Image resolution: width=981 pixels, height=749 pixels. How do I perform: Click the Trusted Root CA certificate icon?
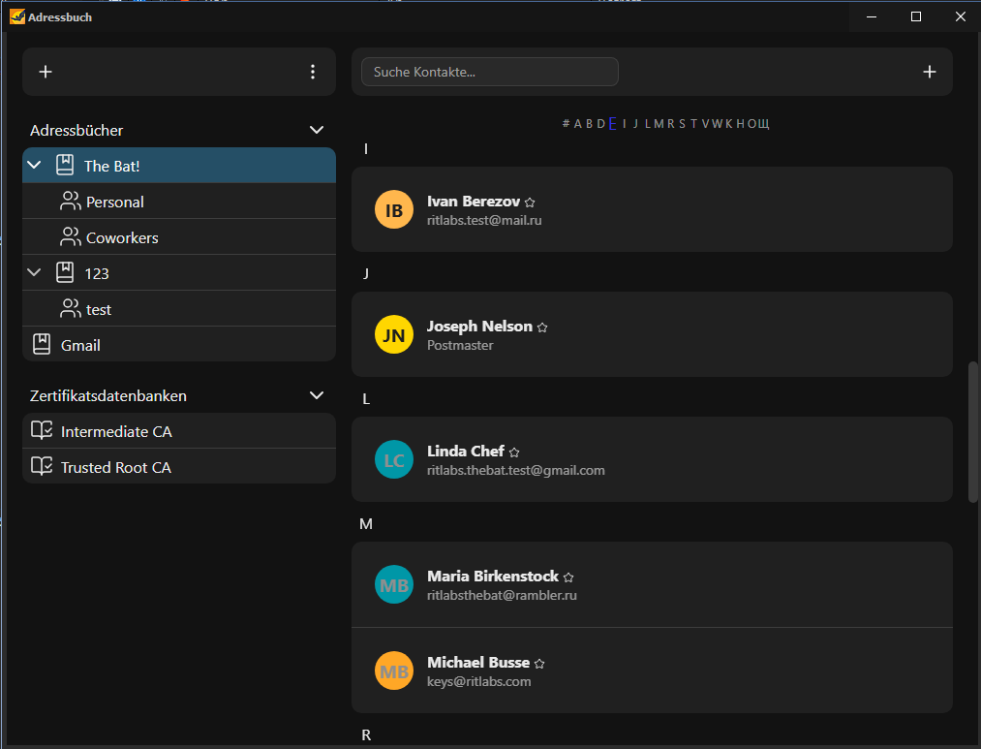(42, 467)
